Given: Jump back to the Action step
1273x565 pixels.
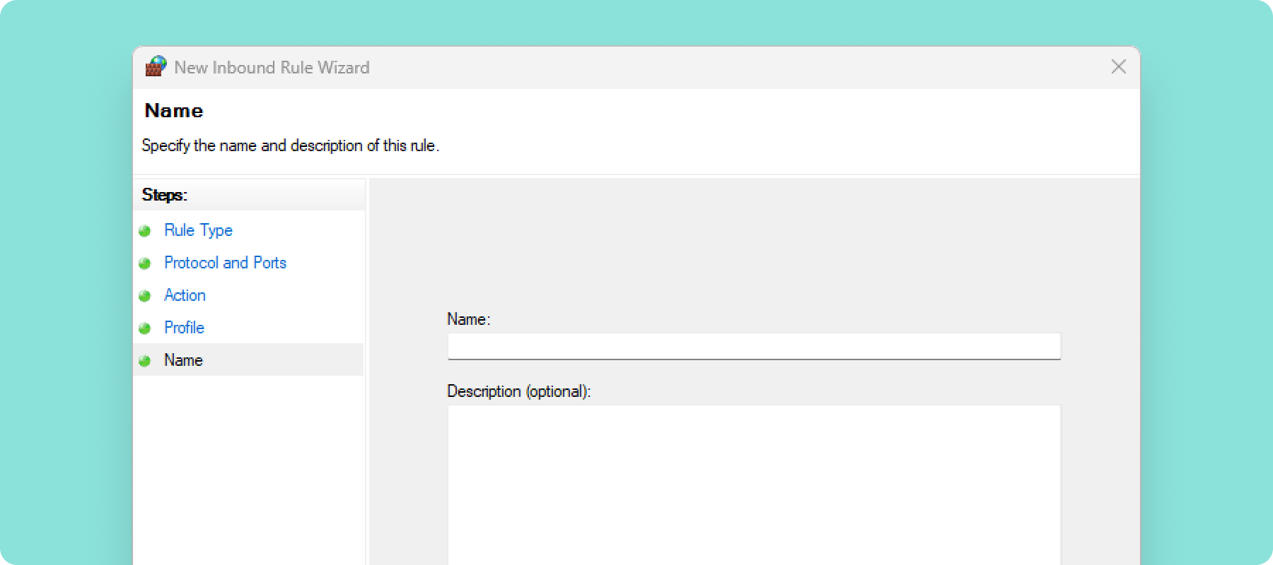Looking at the screenshot, I should tap(185, 295).
